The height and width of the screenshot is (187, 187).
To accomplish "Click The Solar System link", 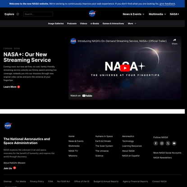I will [104, 146].
